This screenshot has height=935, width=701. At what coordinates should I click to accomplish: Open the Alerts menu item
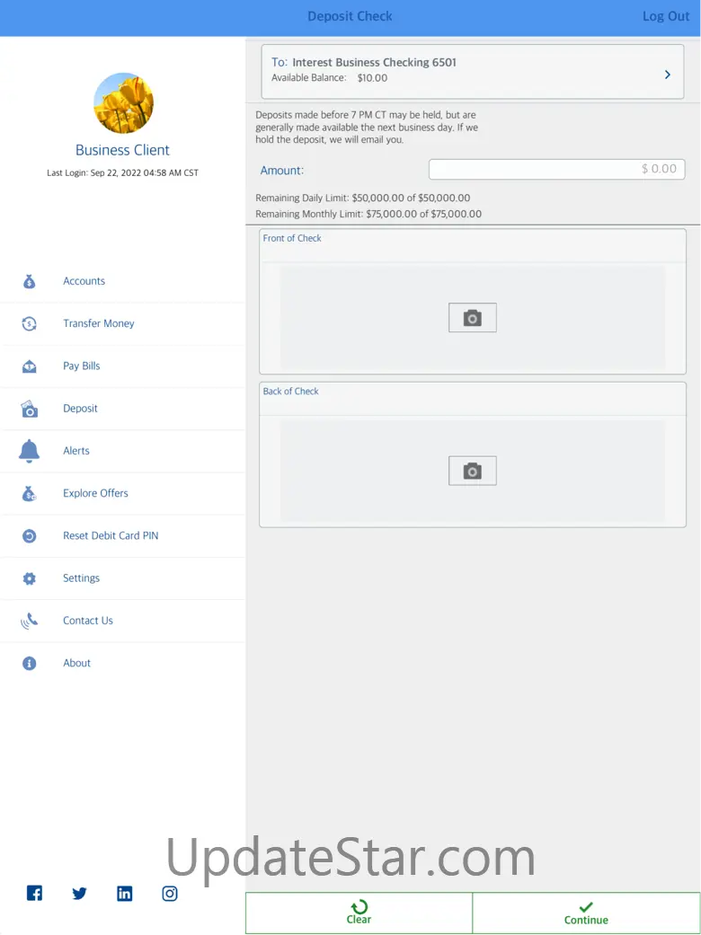pos(122,452)
